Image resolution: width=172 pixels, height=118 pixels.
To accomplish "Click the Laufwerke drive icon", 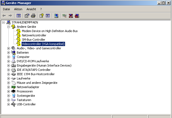I will 14,78.
